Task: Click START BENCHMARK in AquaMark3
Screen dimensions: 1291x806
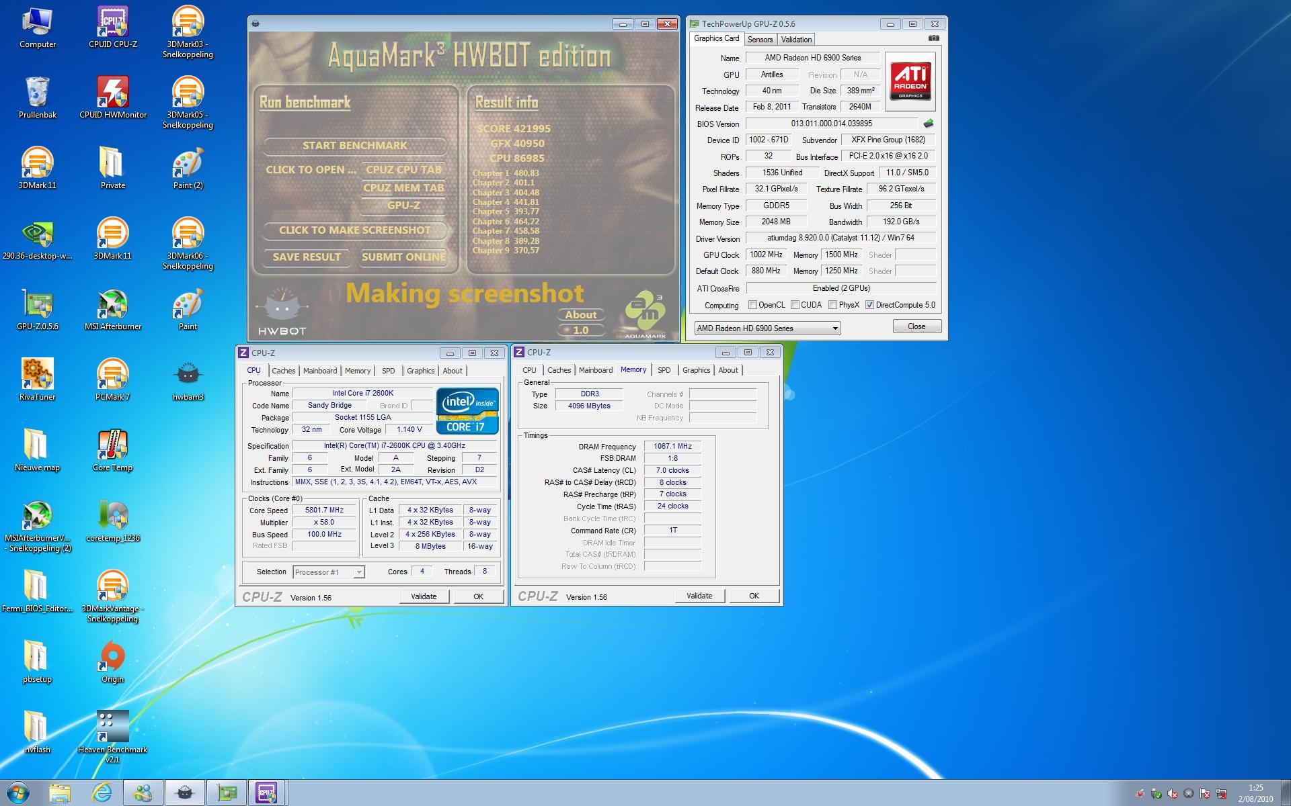Action: coord(354,145)
